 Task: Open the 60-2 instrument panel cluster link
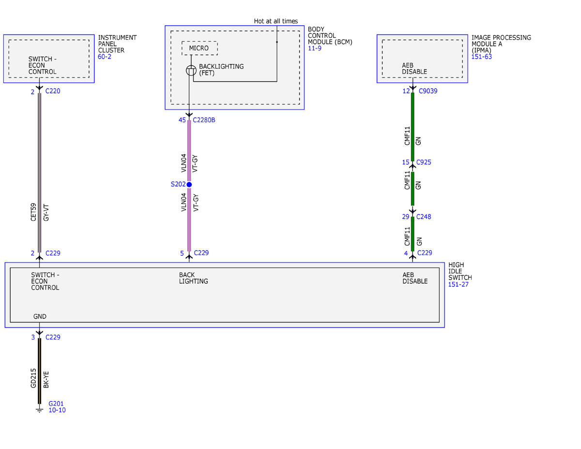tap(105, 57)
